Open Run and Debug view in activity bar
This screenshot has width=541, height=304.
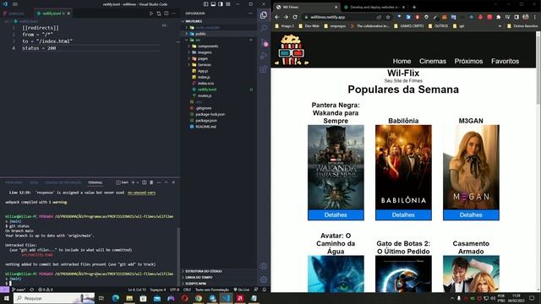tap(264, 56)
